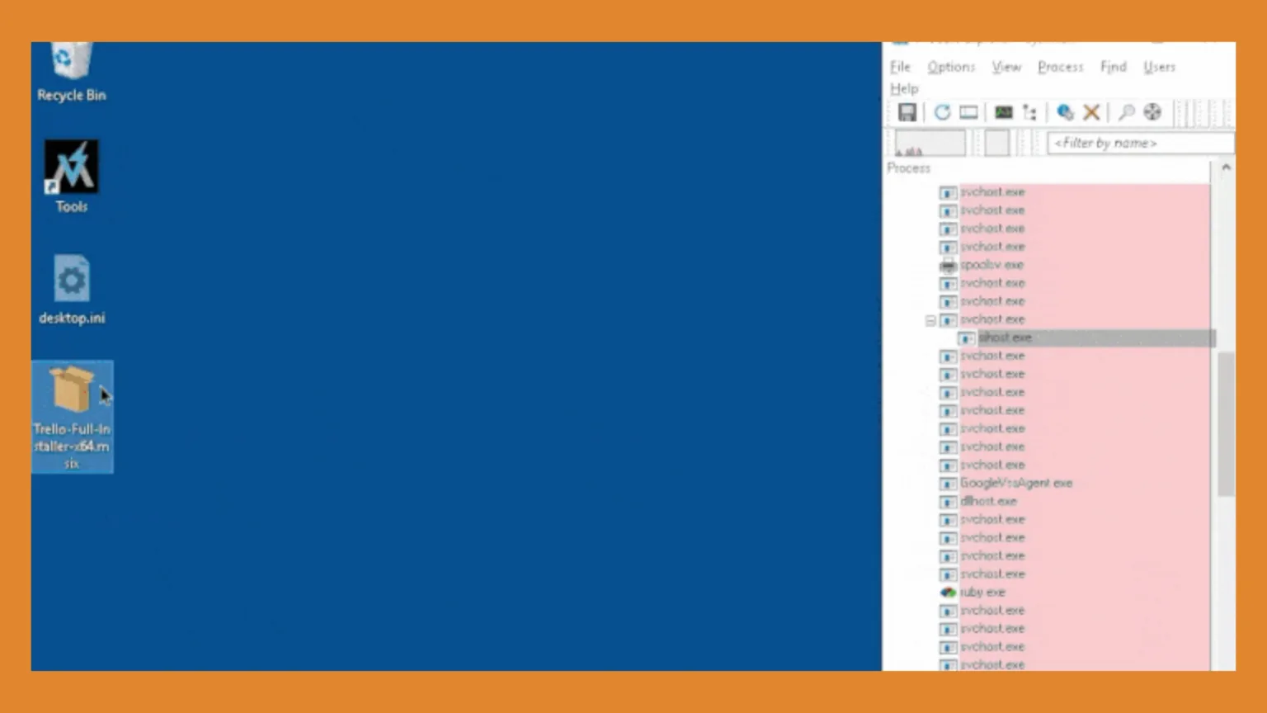The image size is (1267, 713).
Task: Open the Trello-Full-Installer-x64.msi on the desktop
Action: click(x=72, y=388)
